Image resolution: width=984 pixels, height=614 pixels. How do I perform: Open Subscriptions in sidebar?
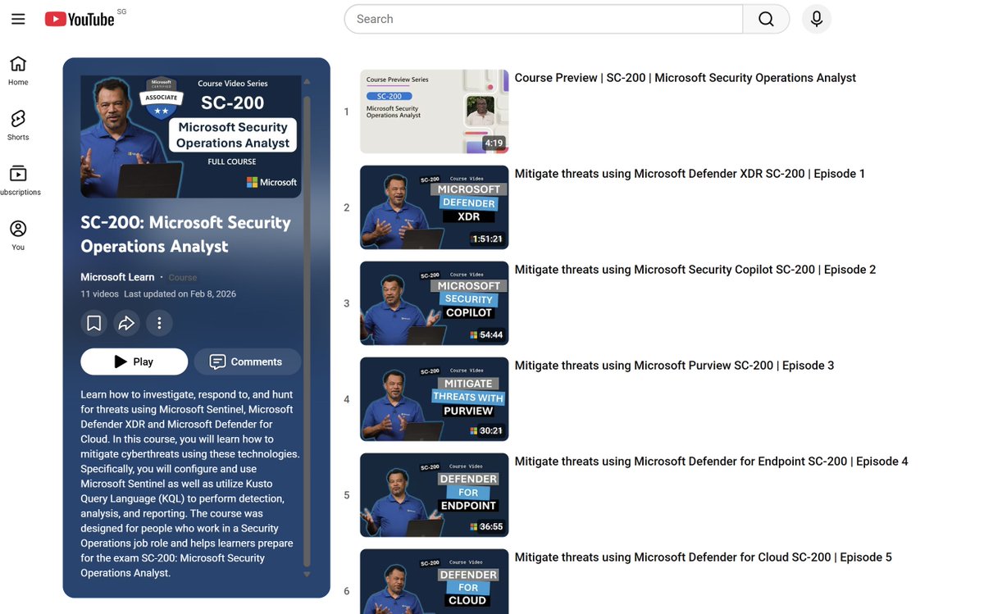[18, 180]
